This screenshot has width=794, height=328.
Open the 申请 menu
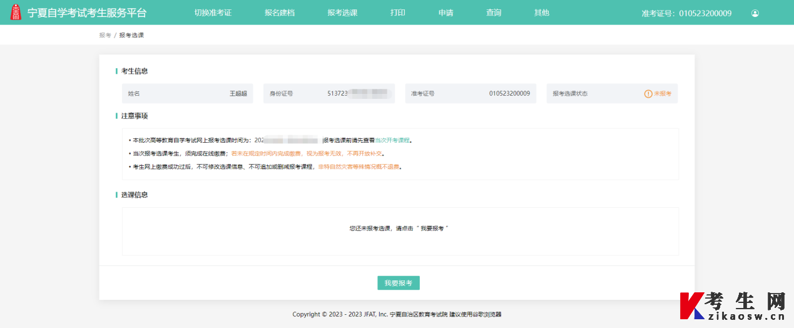tap(445, 13)
